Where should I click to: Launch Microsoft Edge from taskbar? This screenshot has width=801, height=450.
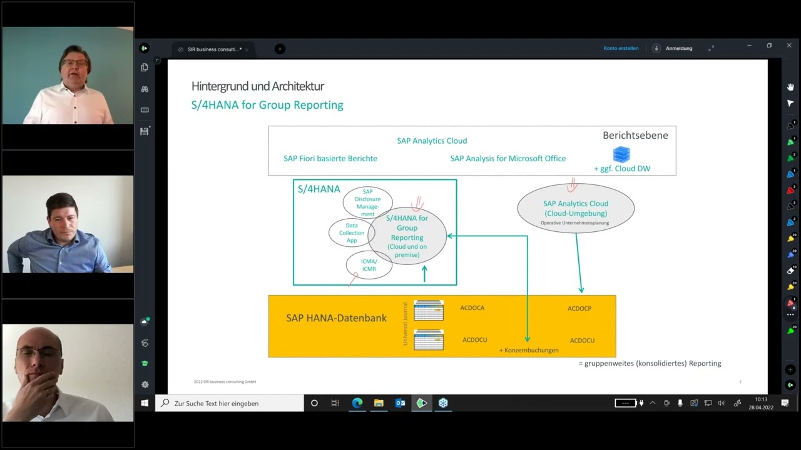point(357,403)
